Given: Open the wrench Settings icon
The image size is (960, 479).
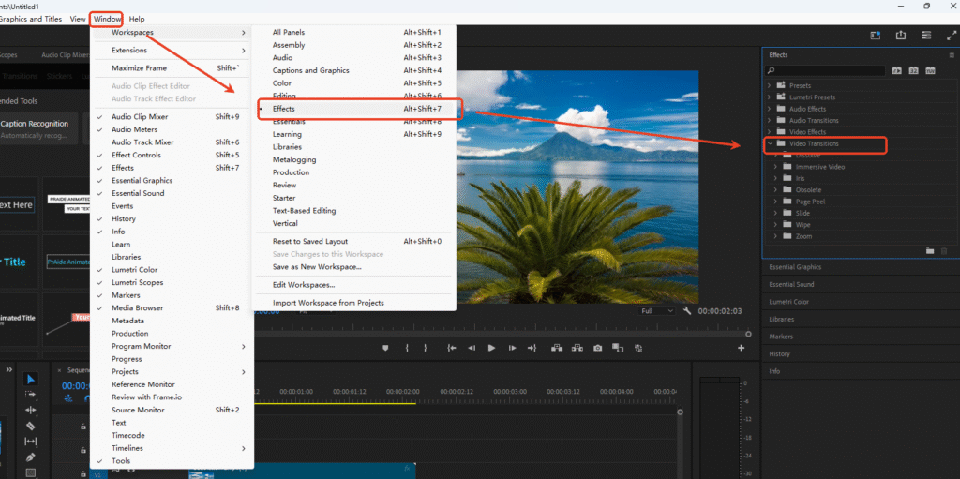Looking at the screenshot, I should [687, 311].
